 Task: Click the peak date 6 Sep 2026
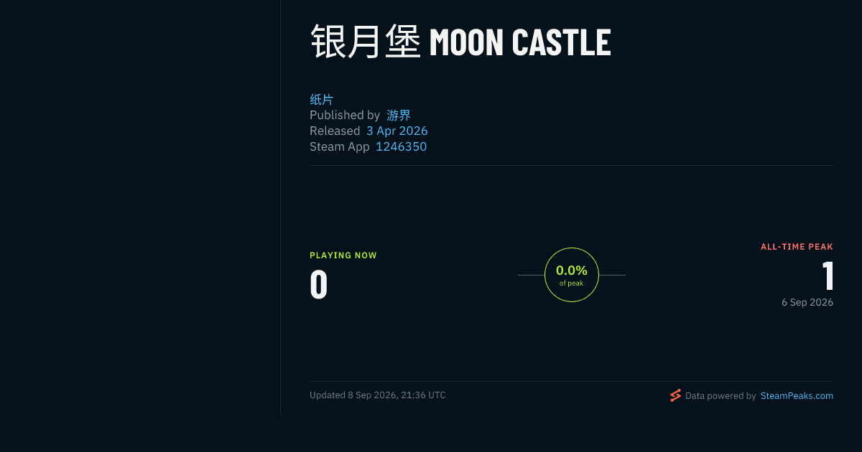pos(807,303)
